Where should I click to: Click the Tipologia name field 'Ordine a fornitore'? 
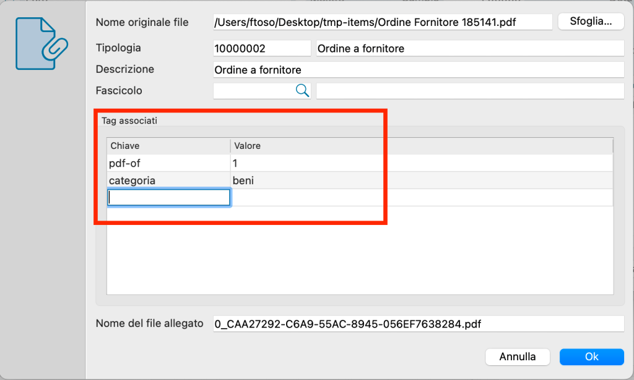coord(469,48)
